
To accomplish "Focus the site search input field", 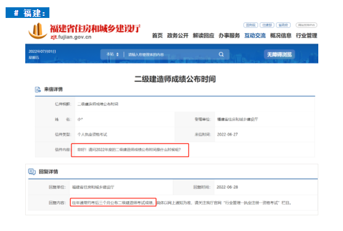I will 172,54.
